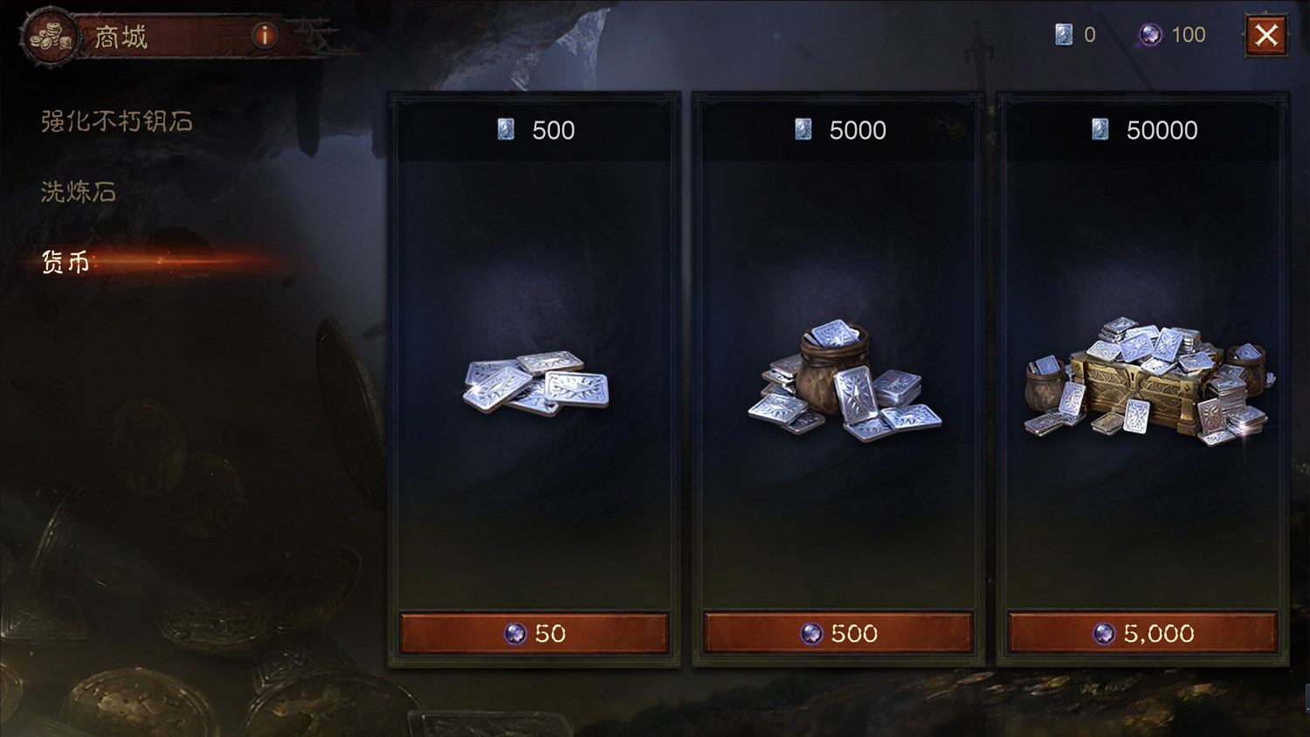Select the small platinum pile image
The width and height of the screenshot is (1310, 737).
pos(535,382)
